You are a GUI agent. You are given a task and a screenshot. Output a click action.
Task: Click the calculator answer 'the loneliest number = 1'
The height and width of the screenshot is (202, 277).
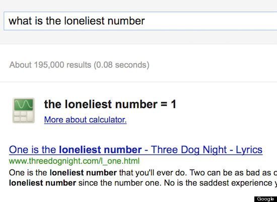110,104
